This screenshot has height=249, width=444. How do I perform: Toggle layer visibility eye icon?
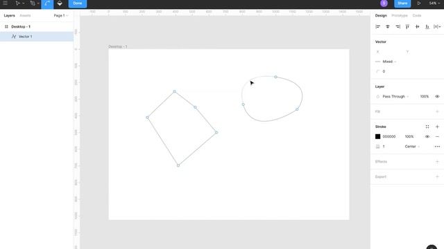point(437,97)
